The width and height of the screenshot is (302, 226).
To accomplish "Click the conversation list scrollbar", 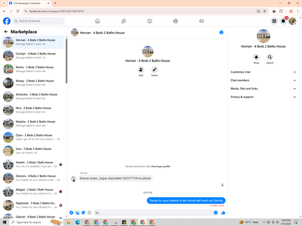I will point(66,61).
